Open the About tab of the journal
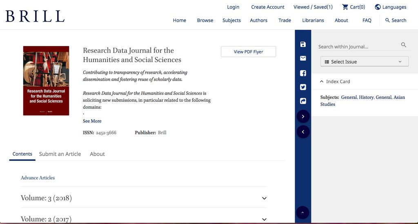Image resolution: width=418 pixels, height=224 pixels. [x=97, y=154]
